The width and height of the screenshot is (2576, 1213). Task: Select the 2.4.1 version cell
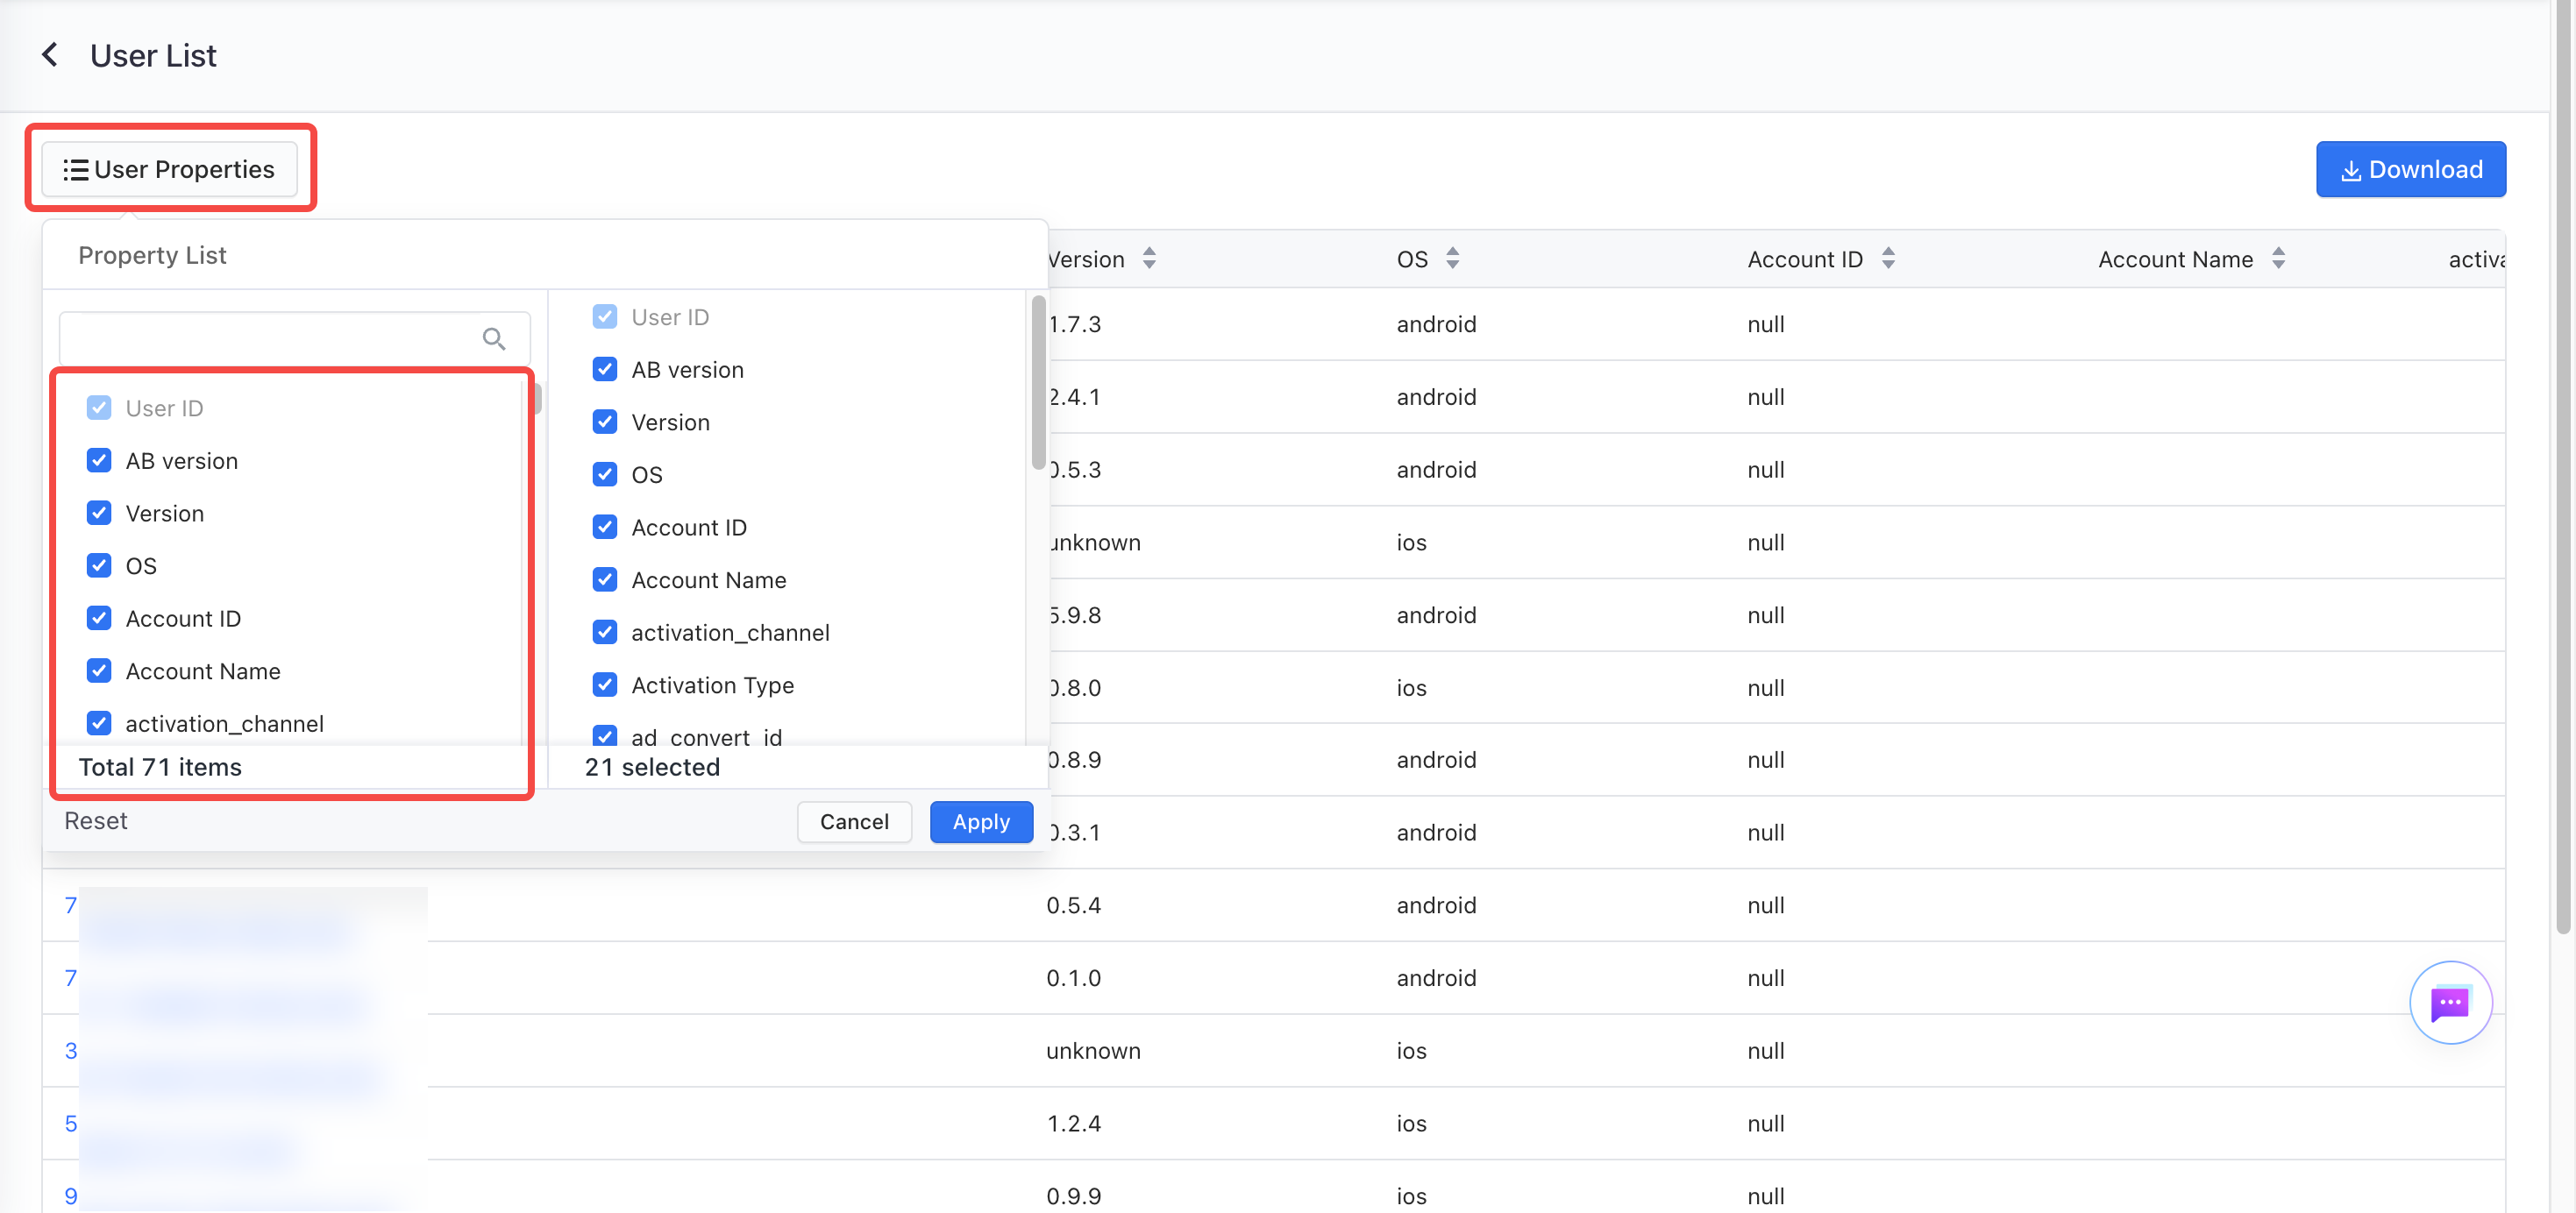click(1074, 397)
